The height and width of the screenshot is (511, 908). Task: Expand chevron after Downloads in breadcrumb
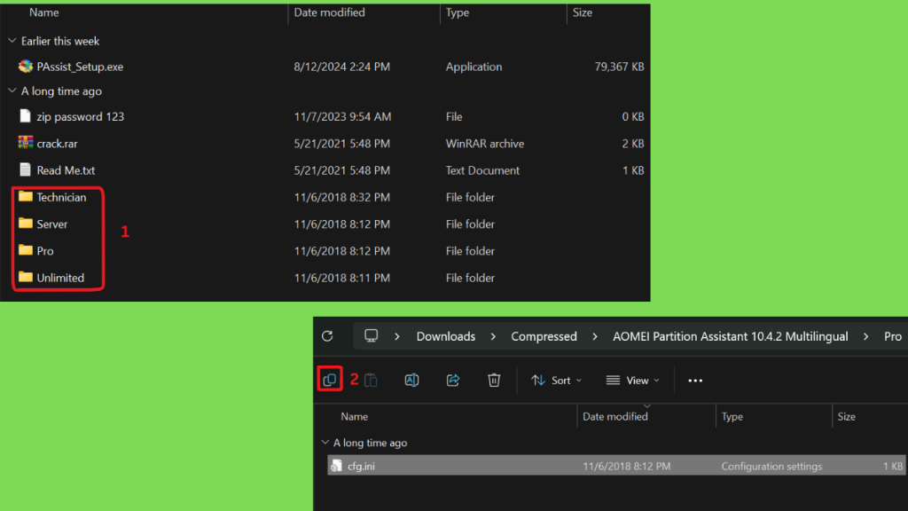pos(493,336)
